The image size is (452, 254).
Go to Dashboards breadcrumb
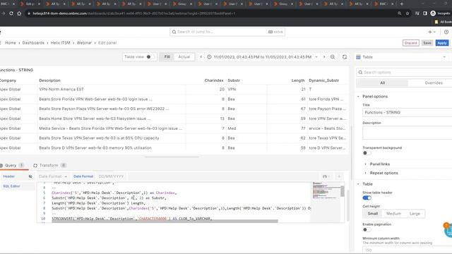[x=33, y=43]
